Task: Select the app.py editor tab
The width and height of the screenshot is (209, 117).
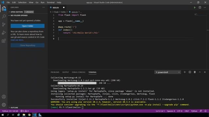Action: point(56,7)
